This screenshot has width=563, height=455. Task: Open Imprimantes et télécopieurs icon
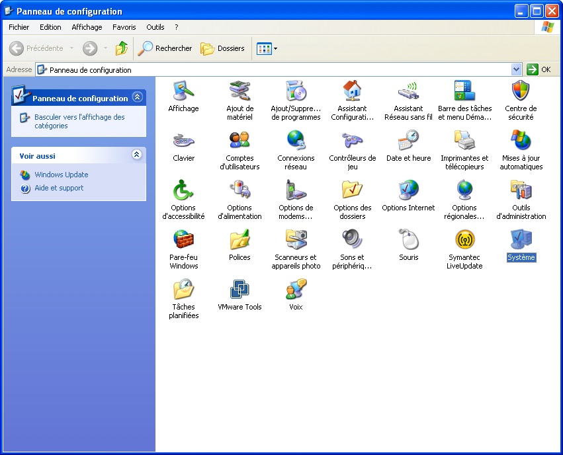pyautogui.click(x=464, y=140)
